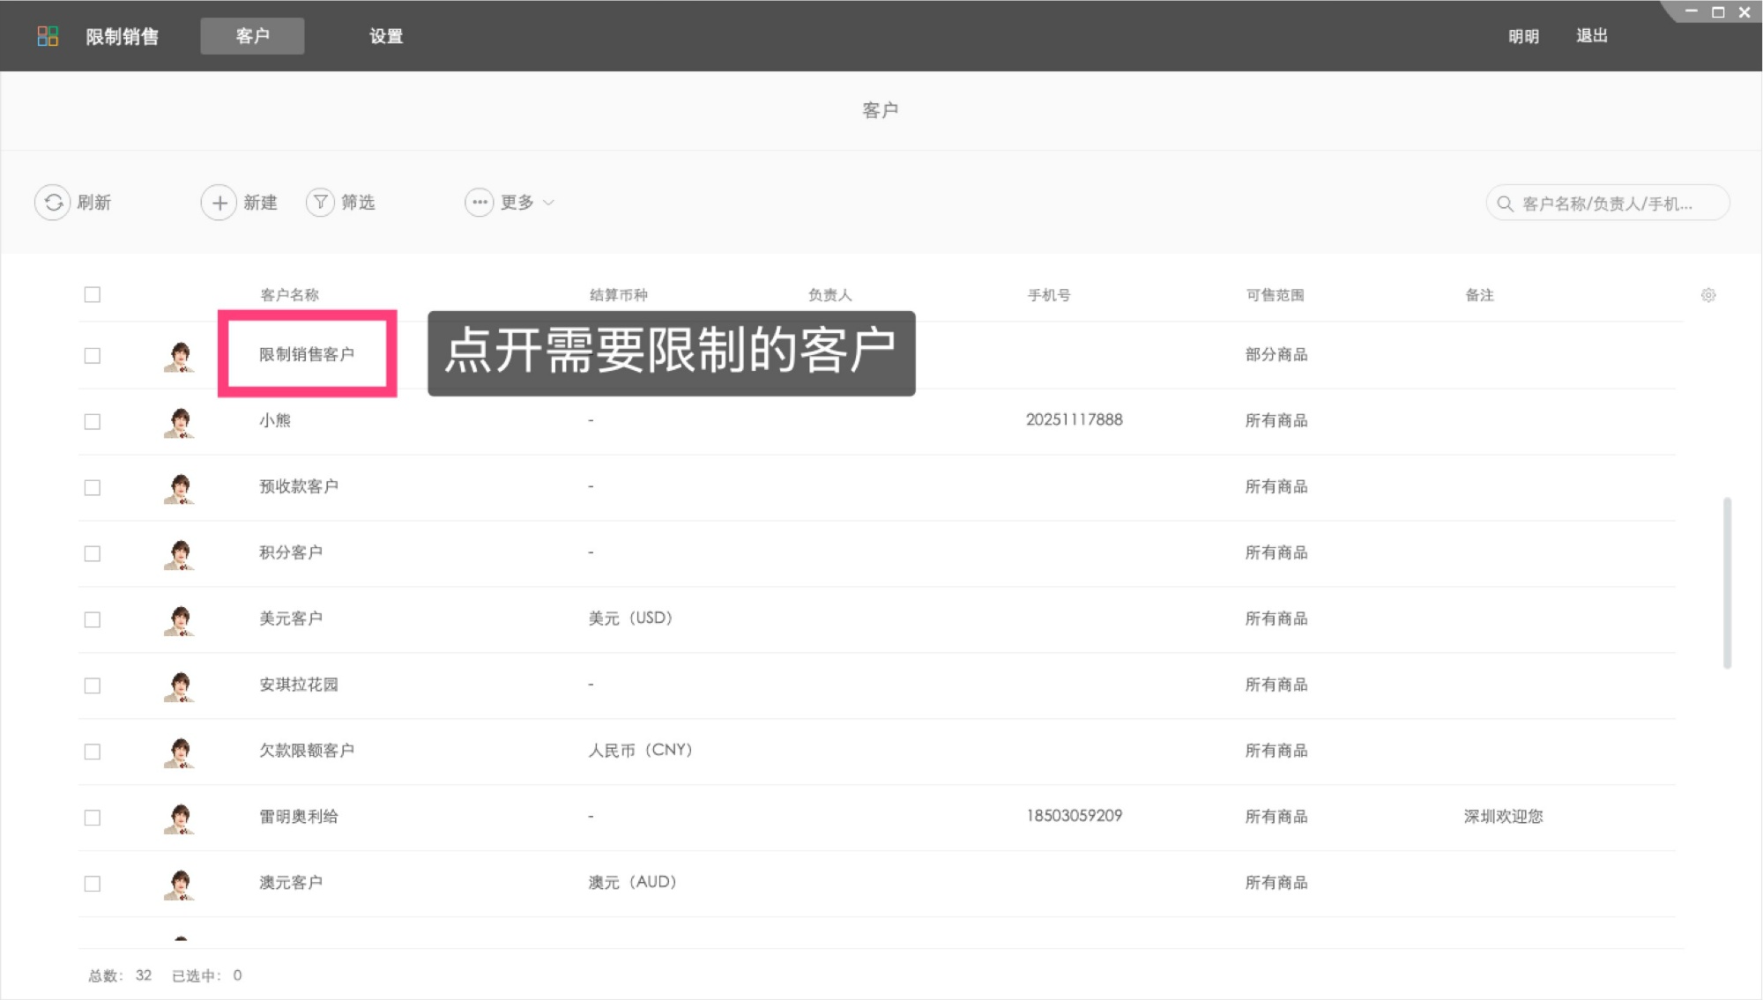Click the colored app grid icon top-left
Screen dimensions: 1763x1000
[x=48, y=35]
